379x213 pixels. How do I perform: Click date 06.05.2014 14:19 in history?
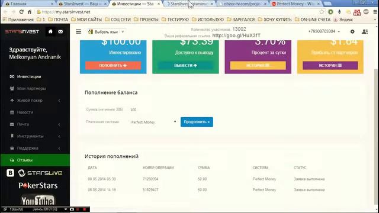102,190
